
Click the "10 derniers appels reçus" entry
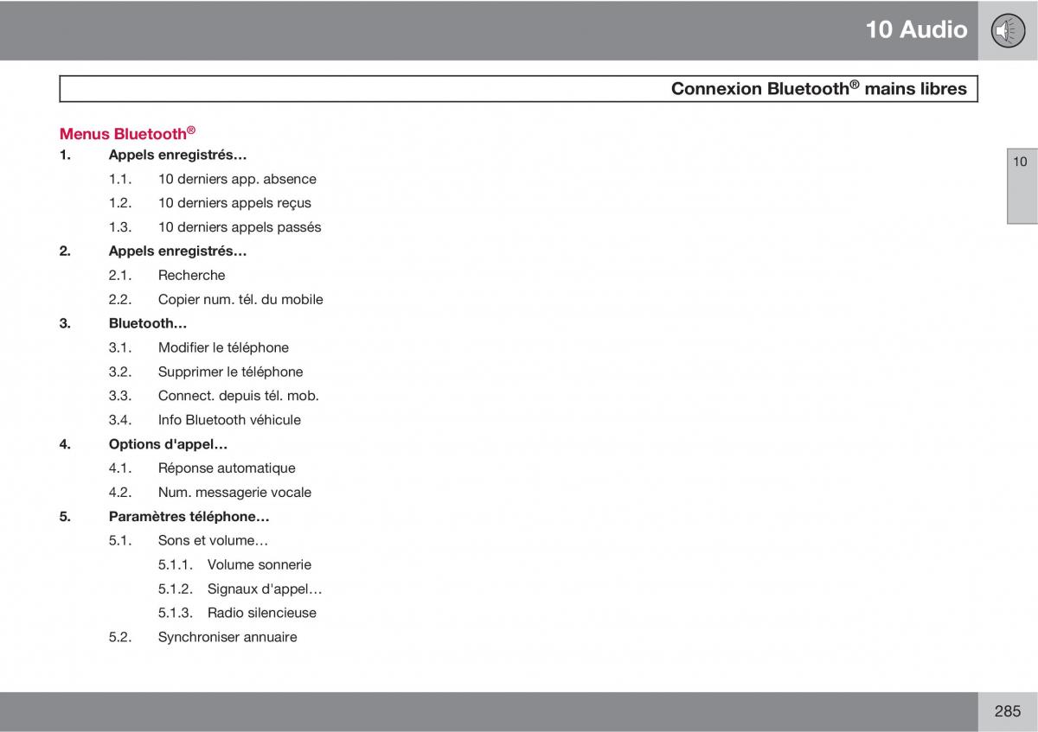click(234, 203)
